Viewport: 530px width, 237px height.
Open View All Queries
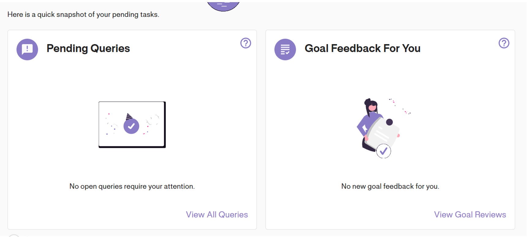pyautogui.click(x=217, y=215)
